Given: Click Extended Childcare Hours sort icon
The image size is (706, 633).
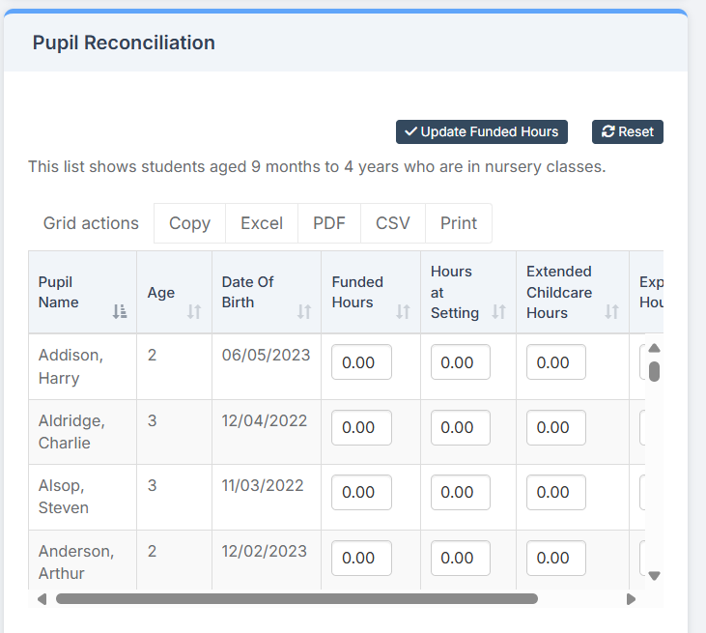Looking at the screenshot, I should pos(611,311).
